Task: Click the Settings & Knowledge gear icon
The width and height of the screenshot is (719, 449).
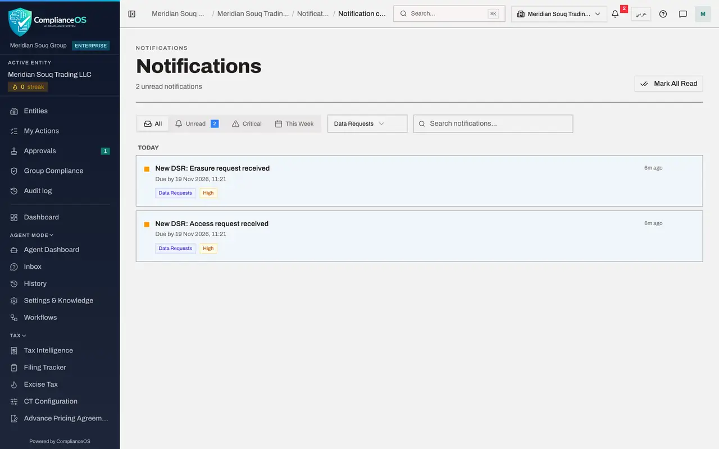Action: coord(14,301)
